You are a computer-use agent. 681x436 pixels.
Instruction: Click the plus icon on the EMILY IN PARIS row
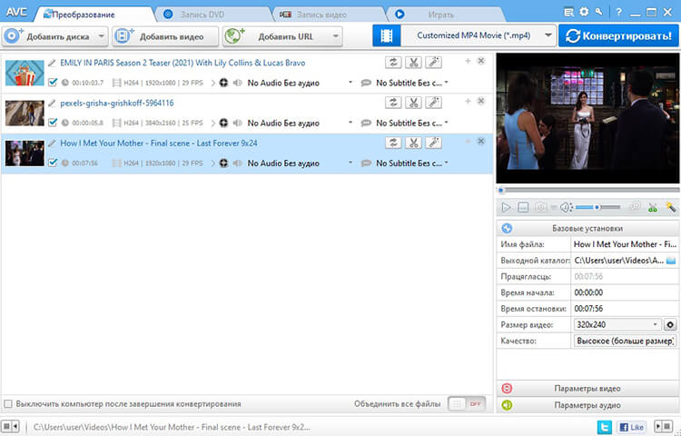tap(468, 61)
